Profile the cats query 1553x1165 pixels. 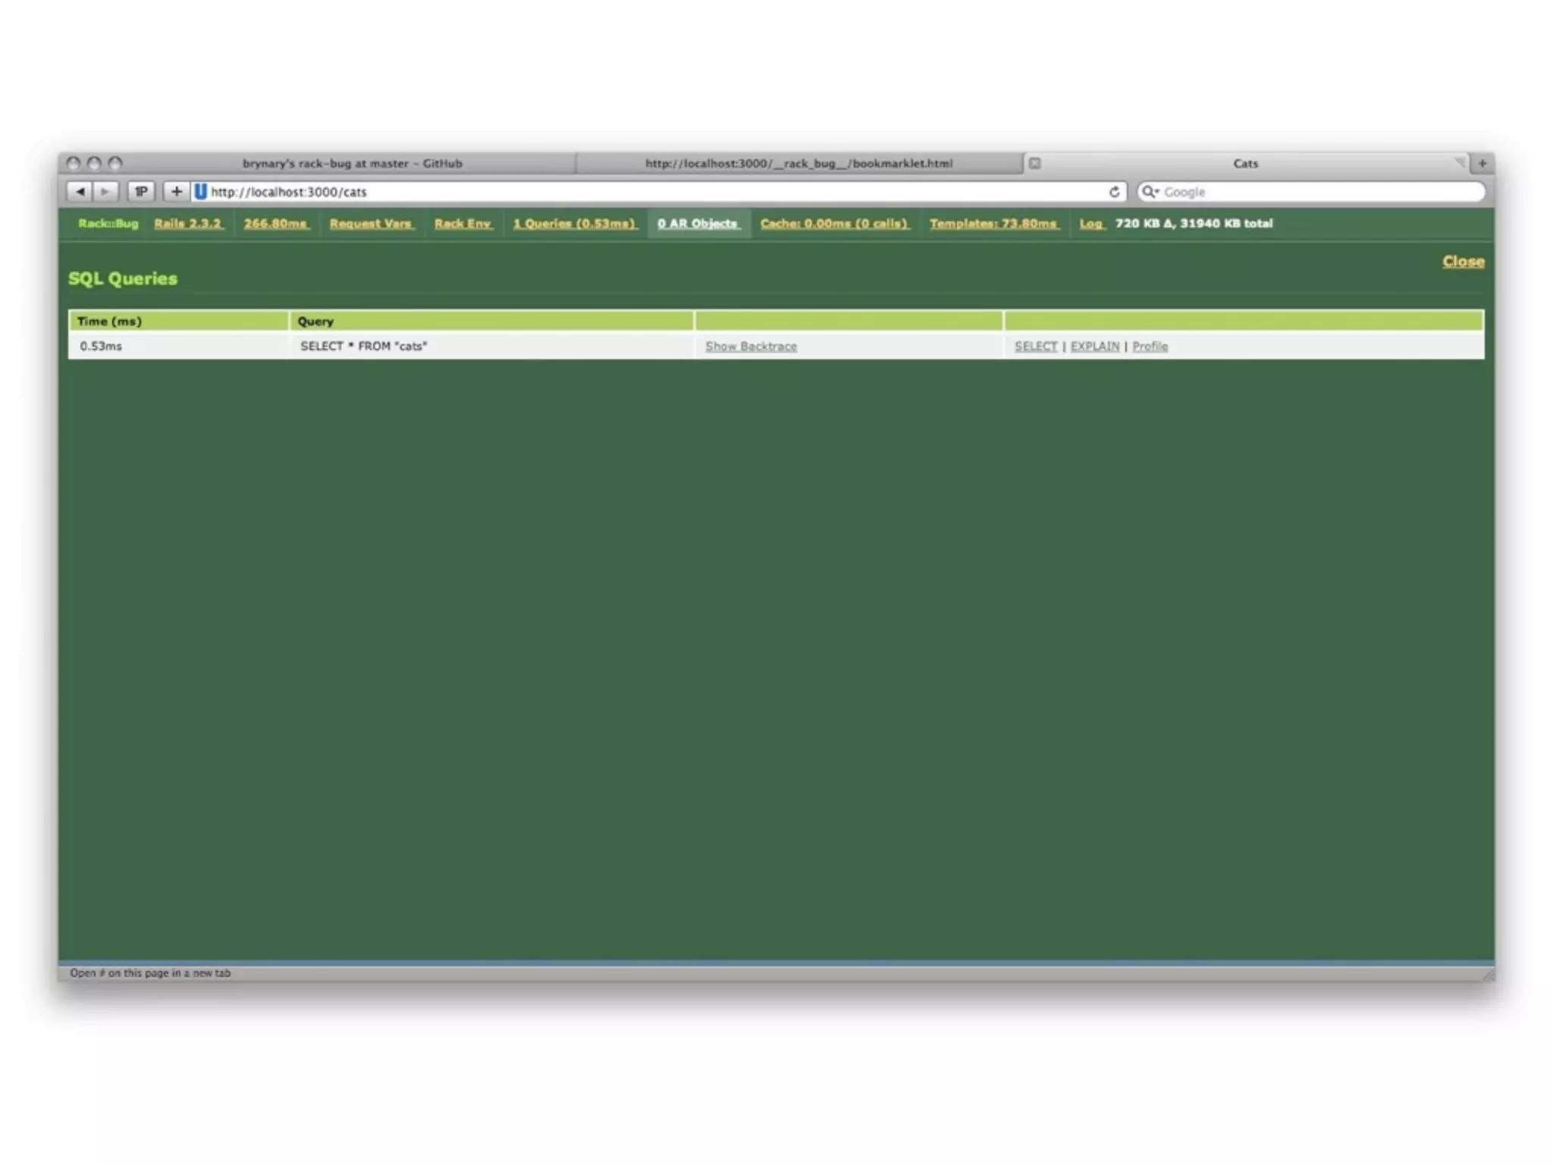click(x=1150, y=347)
